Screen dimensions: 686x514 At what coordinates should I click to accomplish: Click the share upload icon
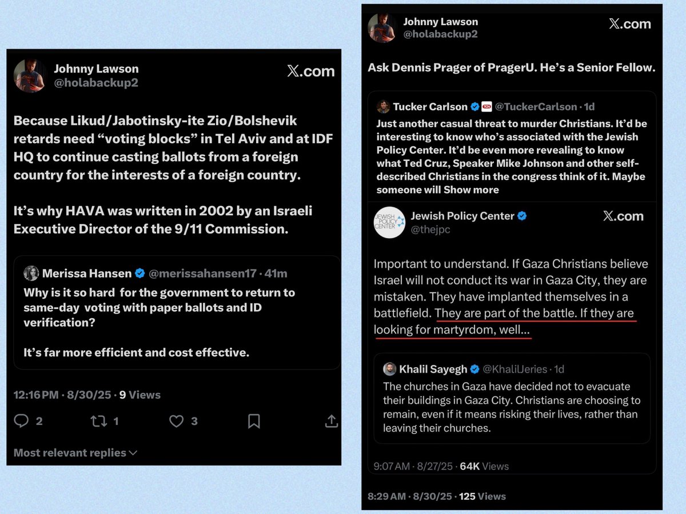coord(331,421)
